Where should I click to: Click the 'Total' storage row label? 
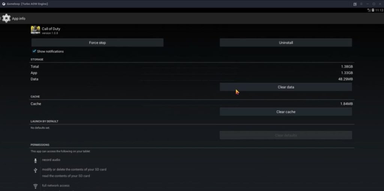pos(35,67)
